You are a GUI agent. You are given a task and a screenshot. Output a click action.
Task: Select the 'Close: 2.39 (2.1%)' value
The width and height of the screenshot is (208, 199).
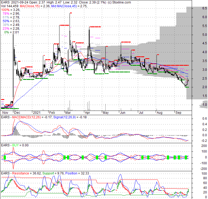[x=93, y=2]
